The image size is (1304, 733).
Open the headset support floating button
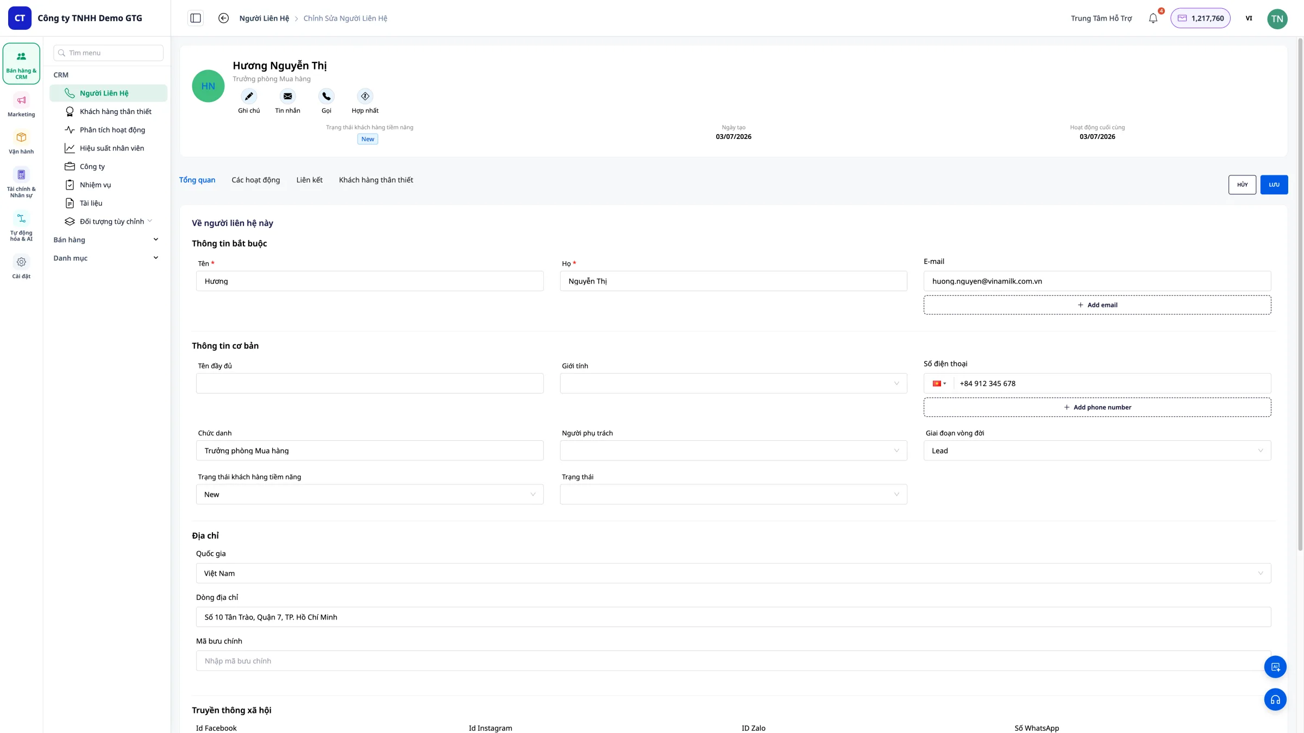1275,700
